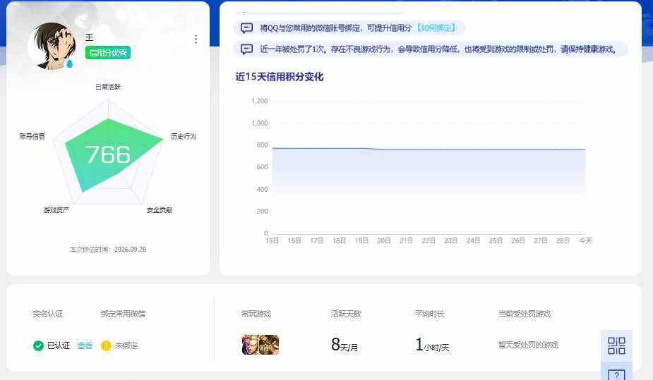Click the 今天 point on the chart axis
Image resolution: width=653 pixels, height=380 pixels.
coord(585,240)
